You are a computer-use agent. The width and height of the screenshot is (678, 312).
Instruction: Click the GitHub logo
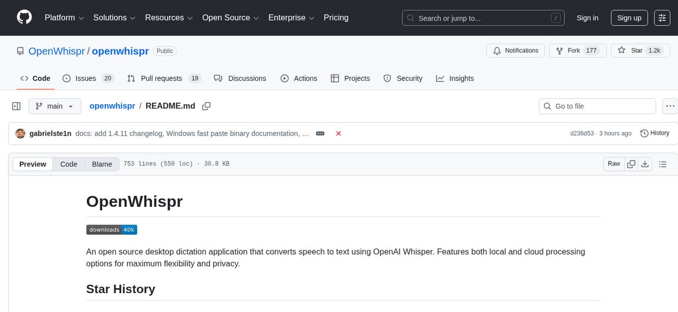tap(24, 17)
